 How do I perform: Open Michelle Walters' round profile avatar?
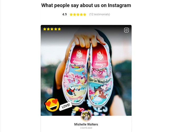(x=86, y=116)
